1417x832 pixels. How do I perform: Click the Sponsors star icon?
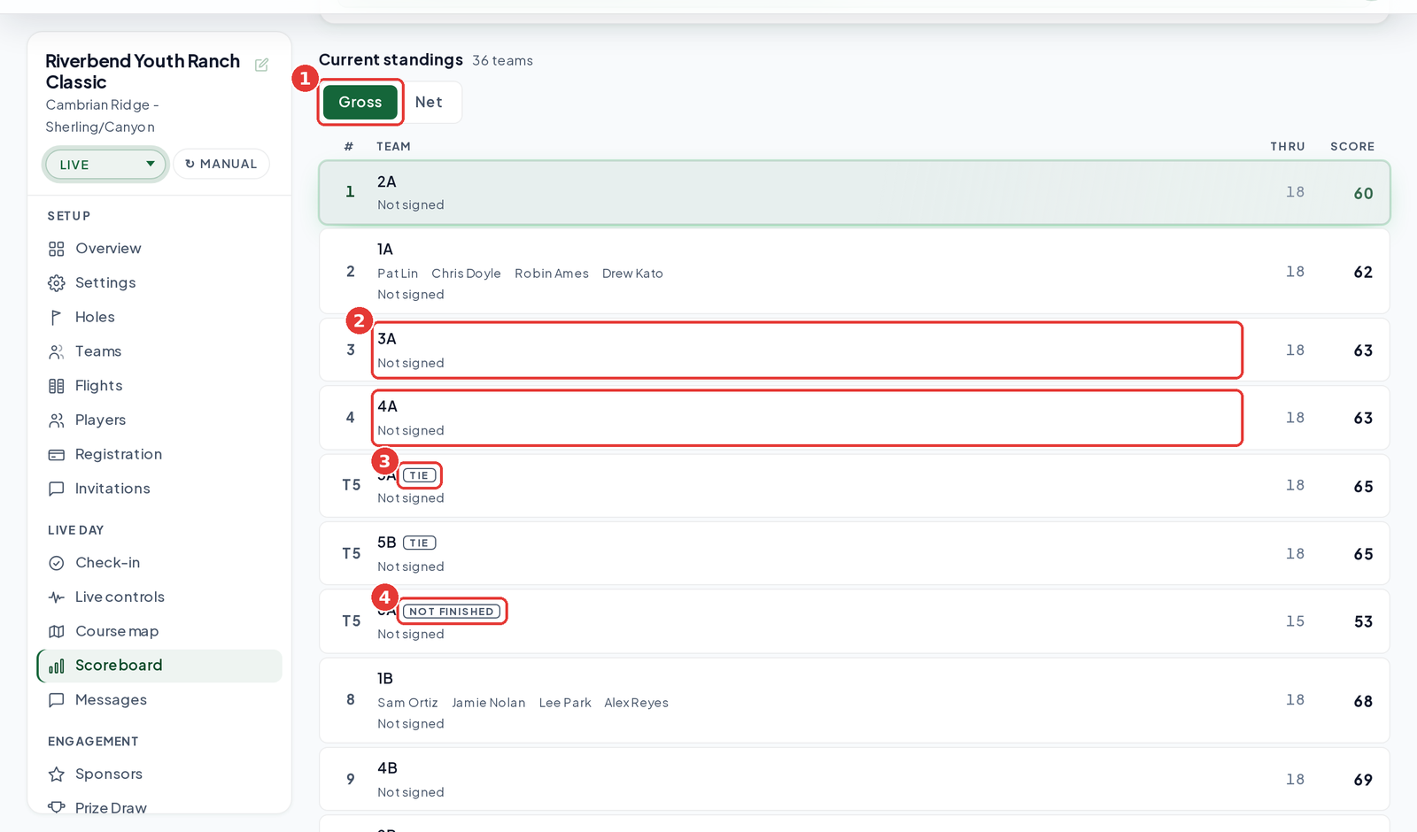click(57, 774)
